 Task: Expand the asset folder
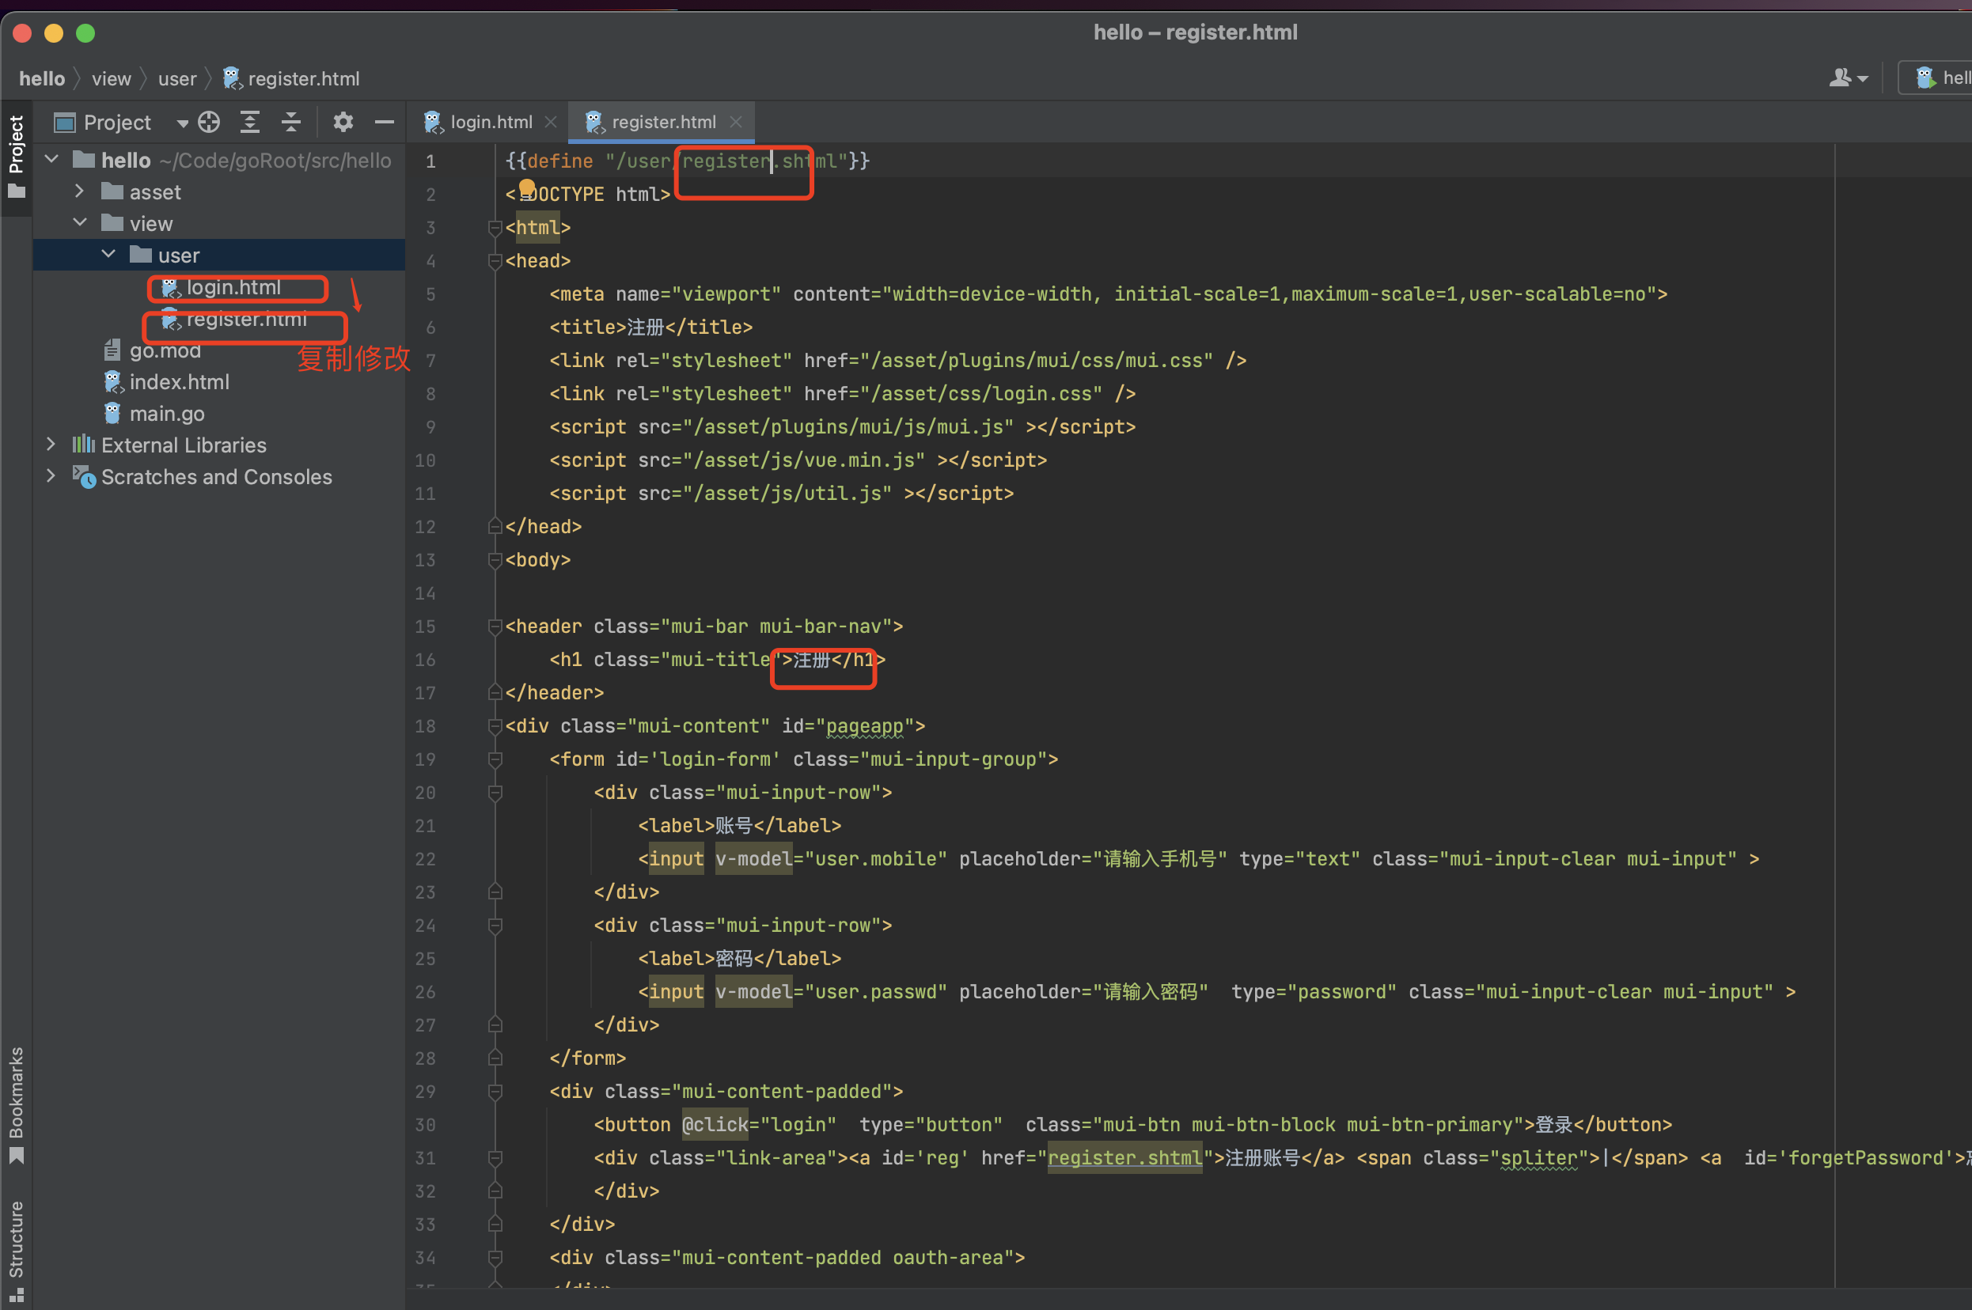click(x=79, y=191)
